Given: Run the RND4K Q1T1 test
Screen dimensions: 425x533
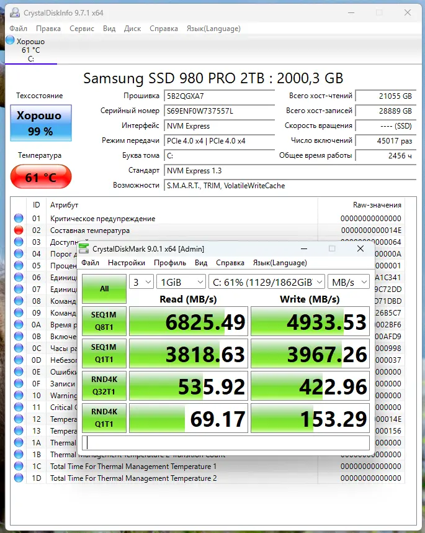Looking at the screenshot, I should [x=104, y=418].
